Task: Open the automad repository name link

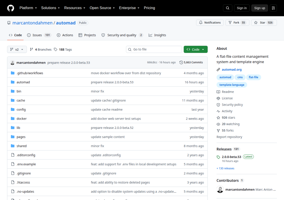Action: [x=66, y=23]
